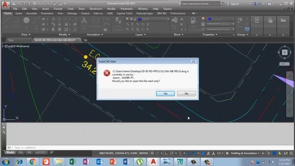Toggle MODEL space button in status bar
295x166 pixels.
[144, 153]
